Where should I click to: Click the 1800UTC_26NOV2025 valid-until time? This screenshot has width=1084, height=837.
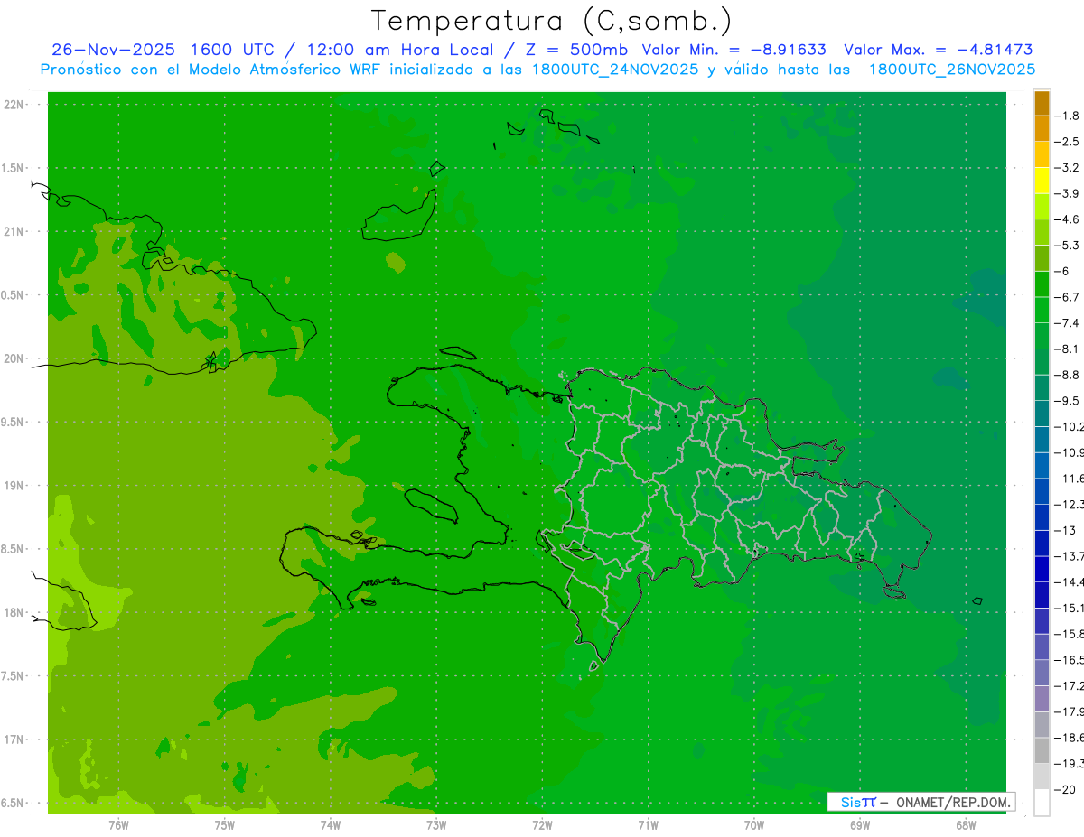[x=951, y=70]
